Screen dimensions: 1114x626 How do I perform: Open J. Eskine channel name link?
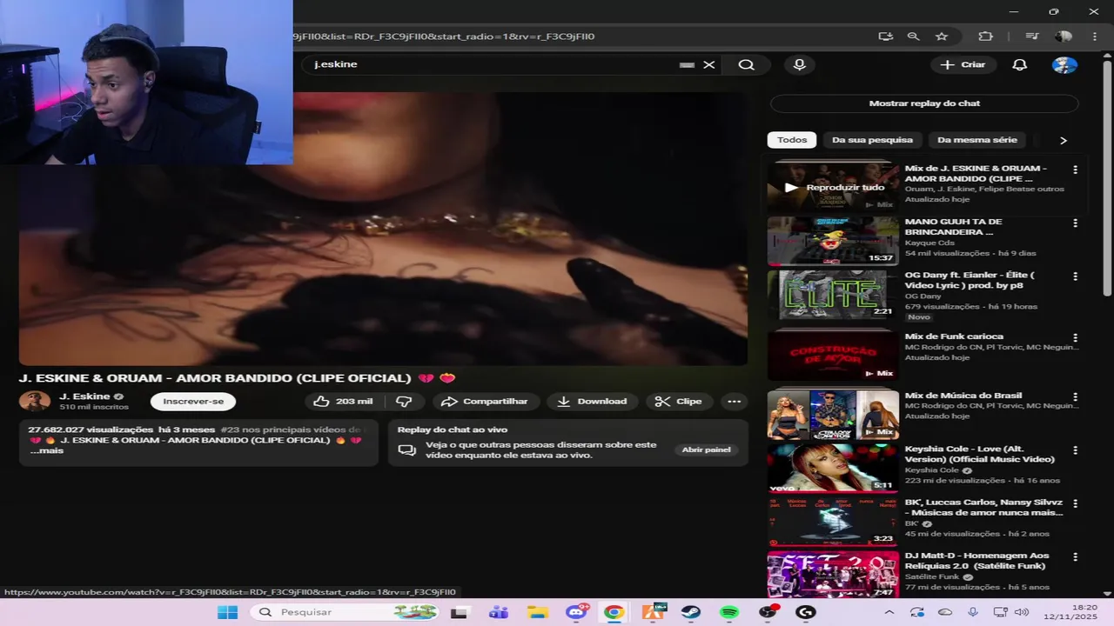[x=84, y=396]
